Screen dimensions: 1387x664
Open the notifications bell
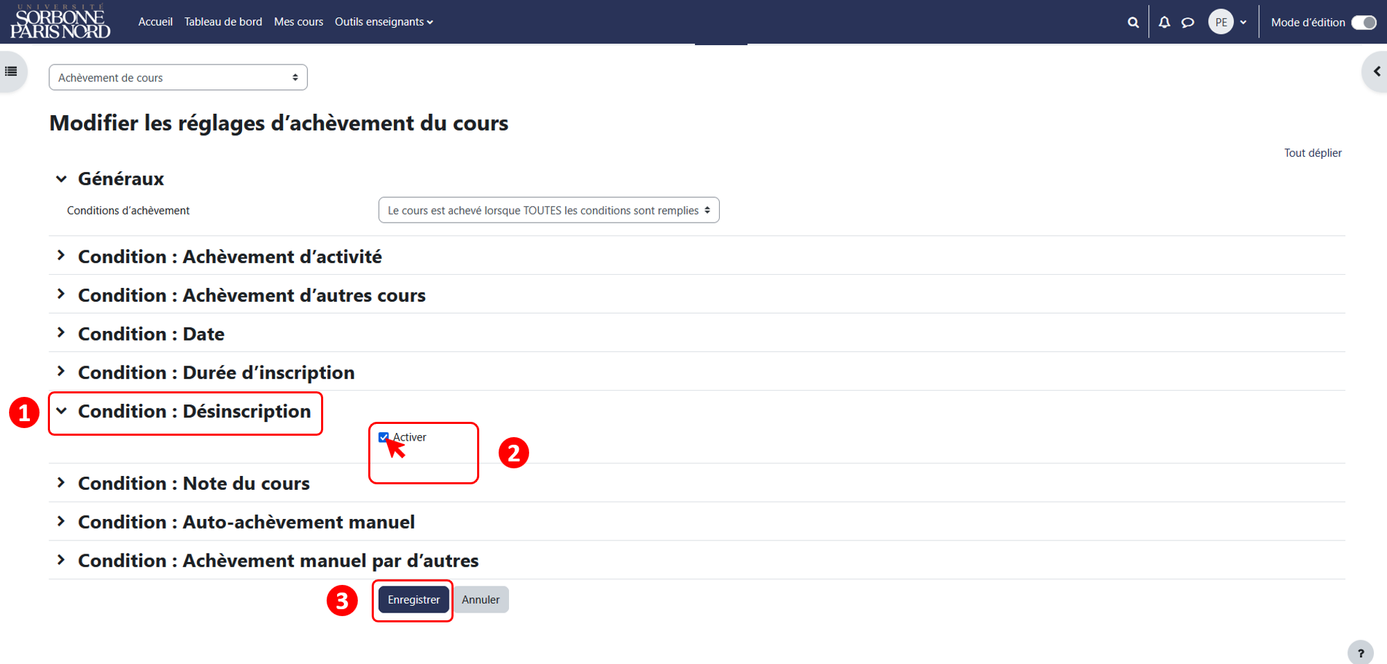(x=1164, y=22)
